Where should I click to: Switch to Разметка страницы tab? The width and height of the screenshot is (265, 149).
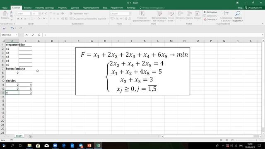pos(45,8)
